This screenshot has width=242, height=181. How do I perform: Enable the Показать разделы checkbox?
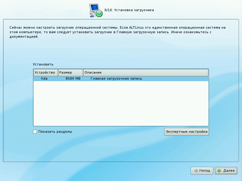click(x=35, y=132)
